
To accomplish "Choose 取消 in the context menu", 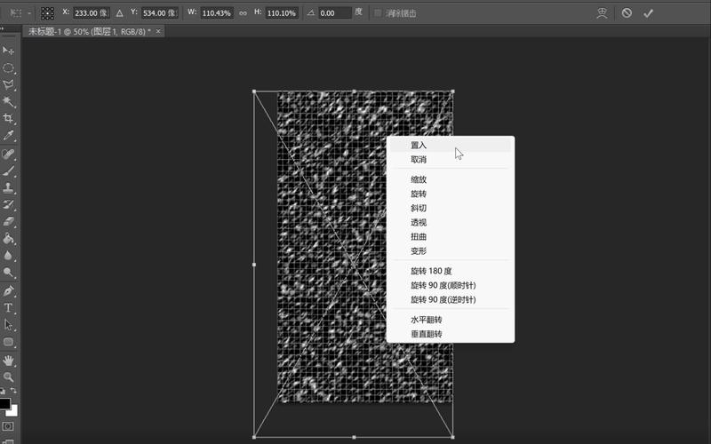I will [x=451, y=160].
